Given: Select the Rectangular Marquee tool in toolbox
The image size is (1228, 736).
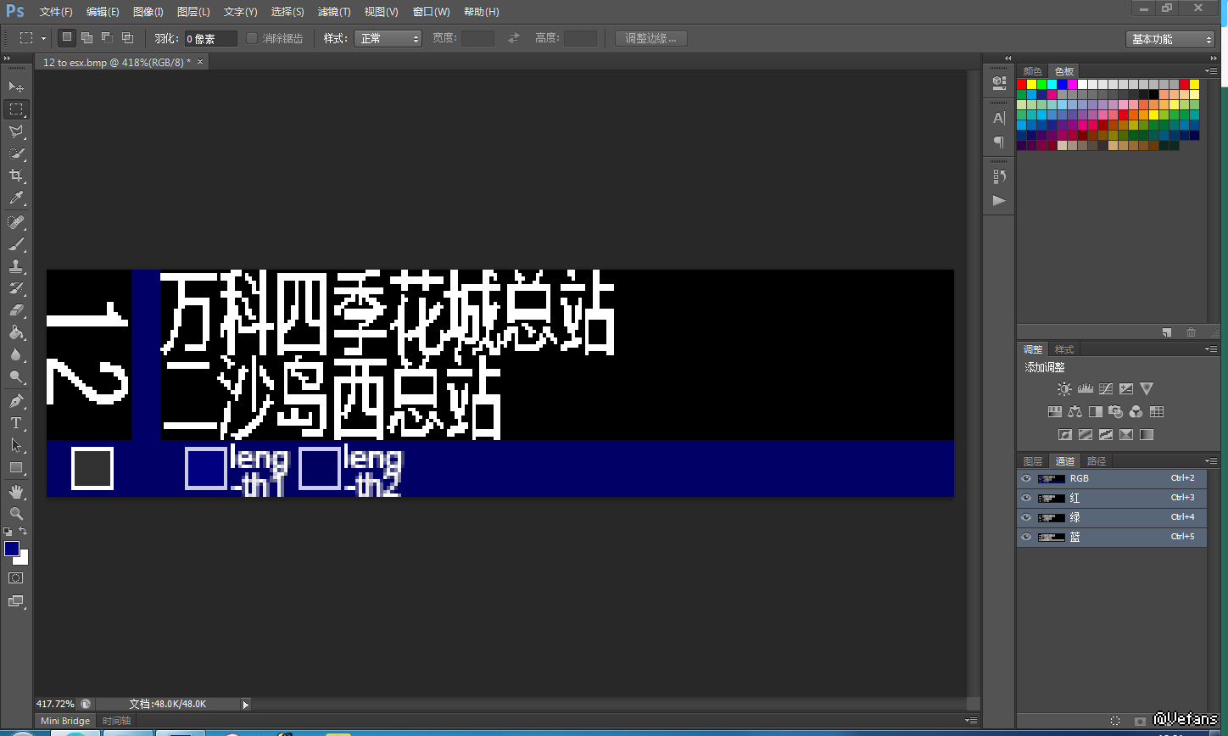Looking at the screenshot, I should click(x=16, y=109).
